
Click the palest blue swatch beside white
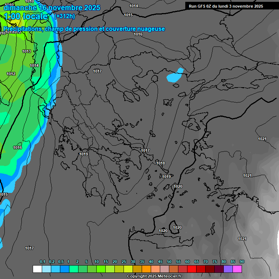point(46,269)
